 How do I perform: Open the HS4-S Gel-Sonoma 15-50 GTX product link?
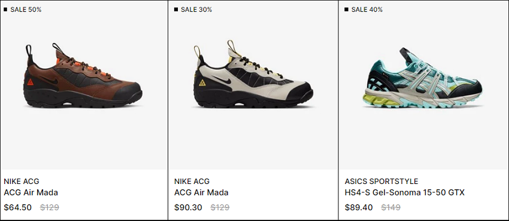point(404,192)
